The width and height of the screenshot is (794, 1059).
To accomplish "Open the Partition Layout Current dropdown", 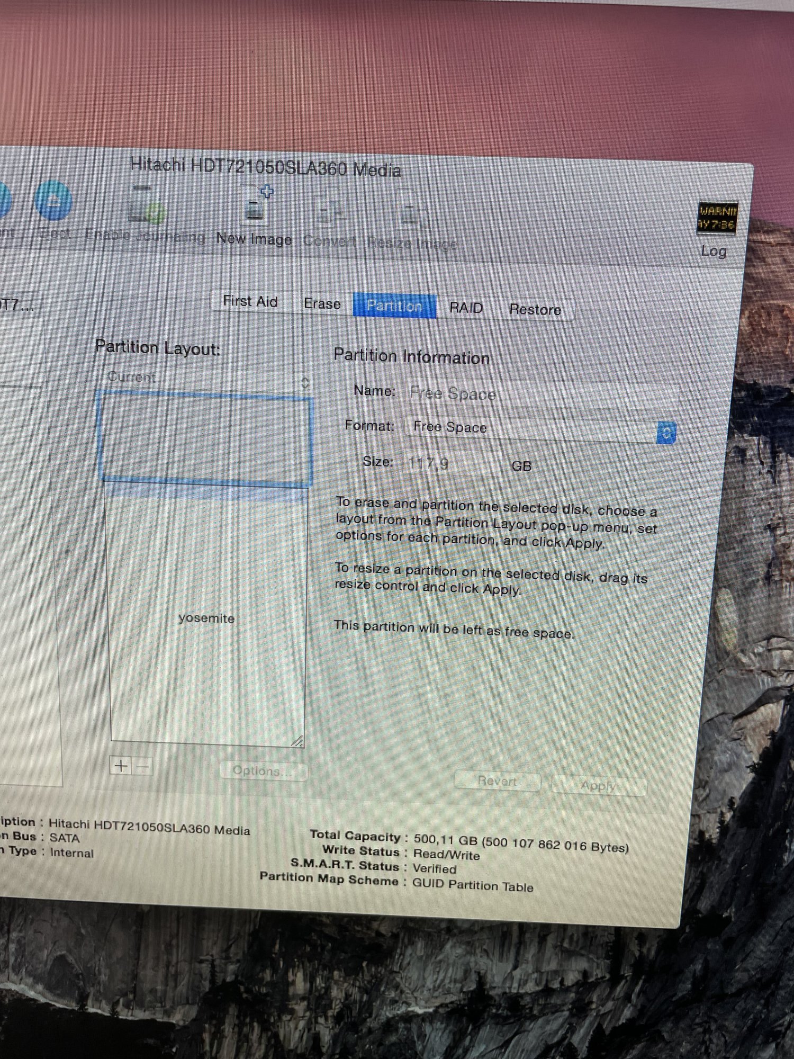I will [206, 379].
